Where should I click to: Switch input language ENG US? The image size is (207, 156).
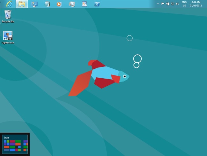coord(184,4)
